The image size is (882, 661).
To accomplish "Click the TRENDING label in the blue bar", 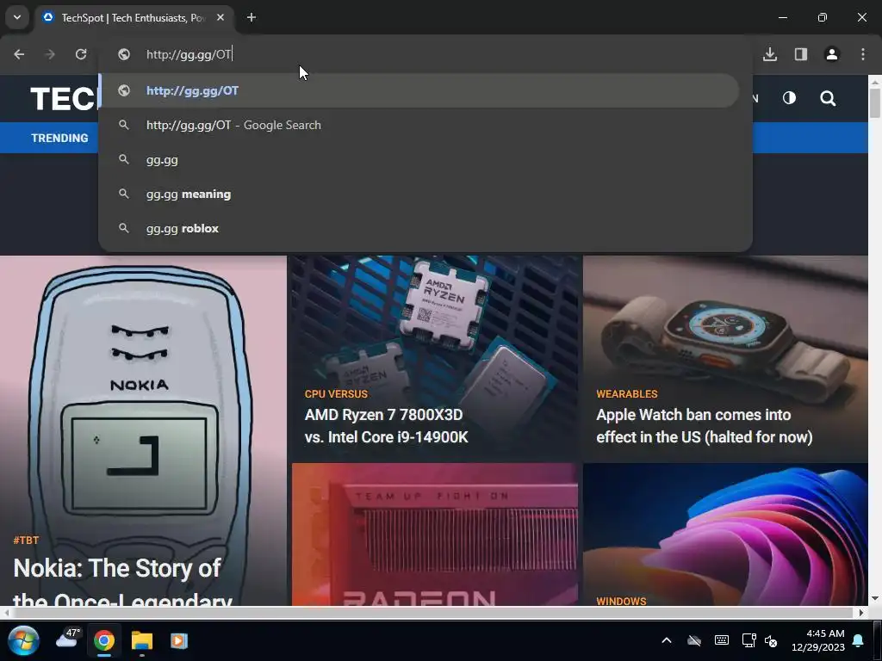I will point(59,138).
